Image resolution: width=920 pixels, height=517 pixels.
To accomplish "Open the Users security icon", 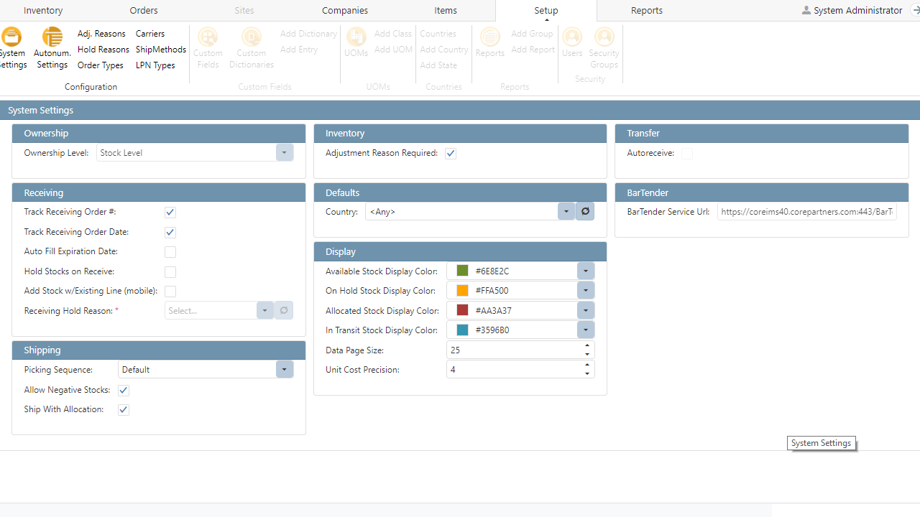I will point(572,42).
